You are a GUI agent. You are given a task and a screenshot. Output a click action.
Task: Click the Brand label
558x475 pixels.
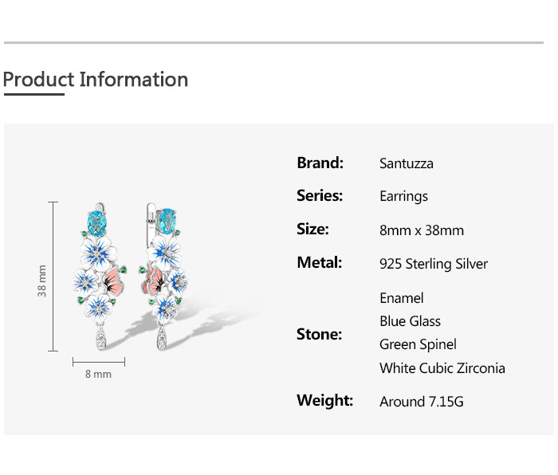coord(320,163)
